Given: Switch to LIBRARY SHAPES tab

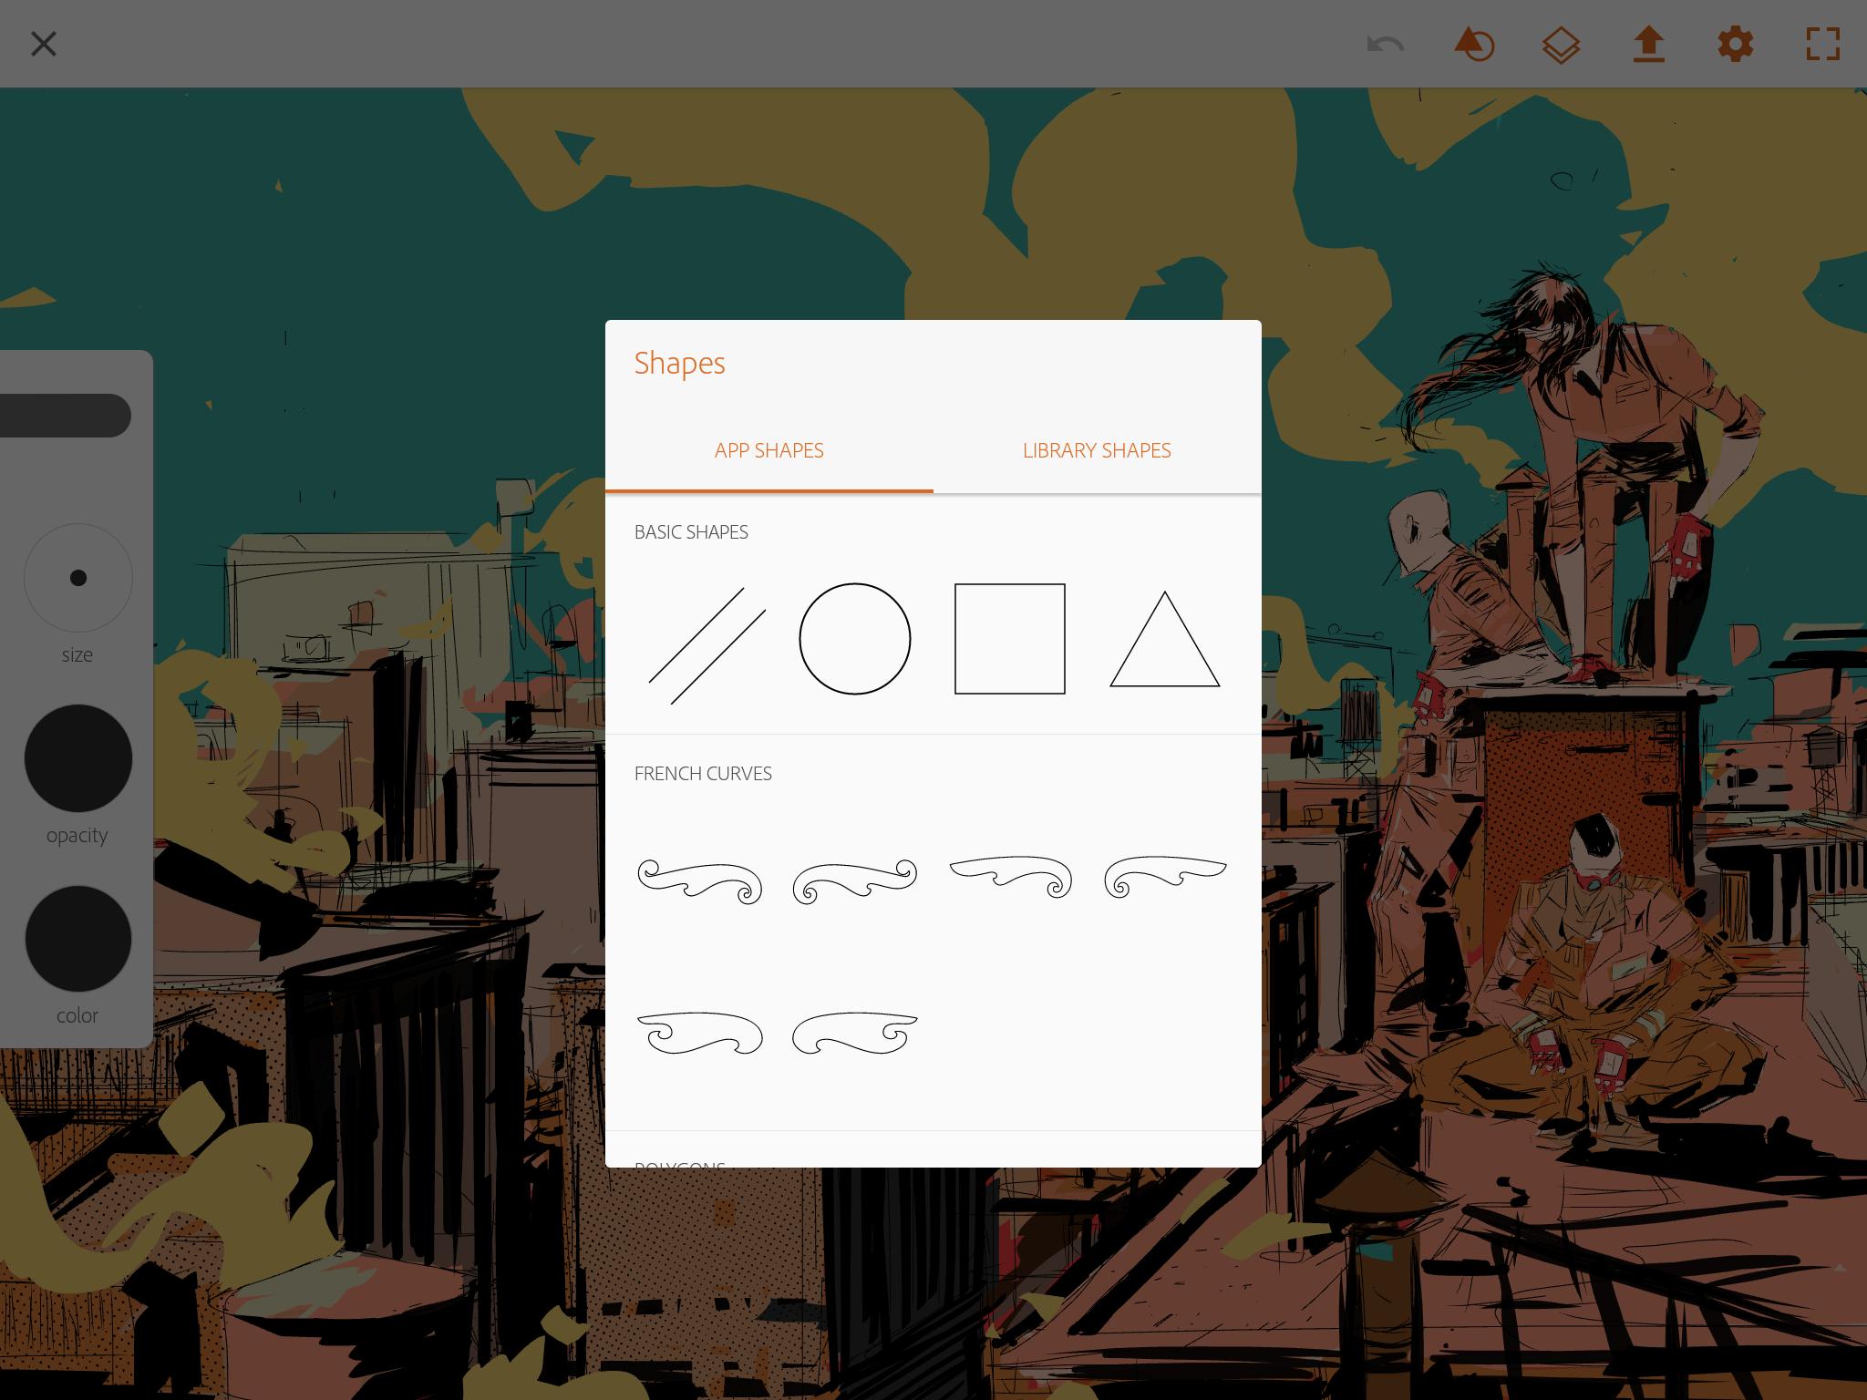Looking at the screenshot, I should 1097,450.
